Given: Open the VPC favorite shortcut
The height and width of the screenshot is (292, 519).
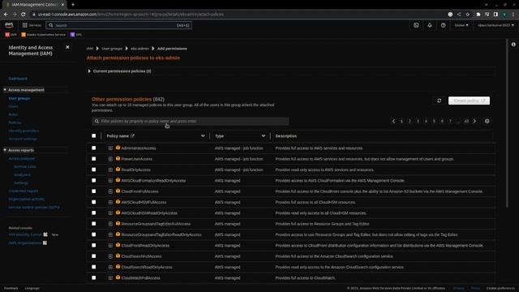Looking at the screenshot, I should click(75, 34).
